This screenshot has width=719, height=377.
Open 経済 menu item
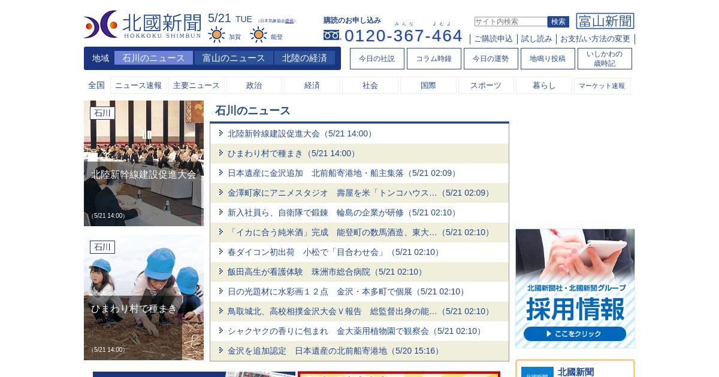(312, 86)
